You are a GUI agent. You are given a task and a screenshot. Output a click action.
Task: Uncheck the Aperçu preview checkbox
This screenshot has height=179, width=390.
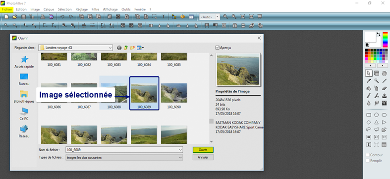pyautogui.click(x=218, y=48)
